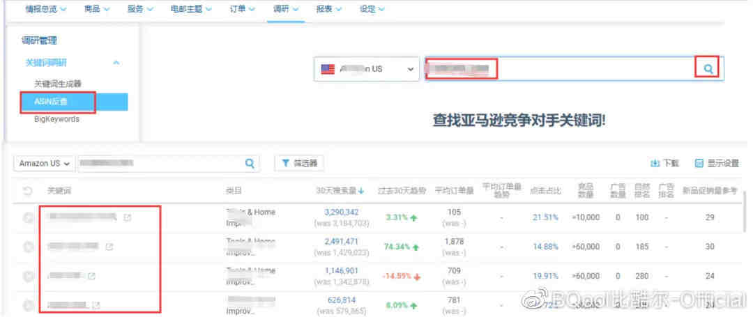753x317 pixels.
Task: Select the second keyword row checkbox
Action: (x=28, y=247)
